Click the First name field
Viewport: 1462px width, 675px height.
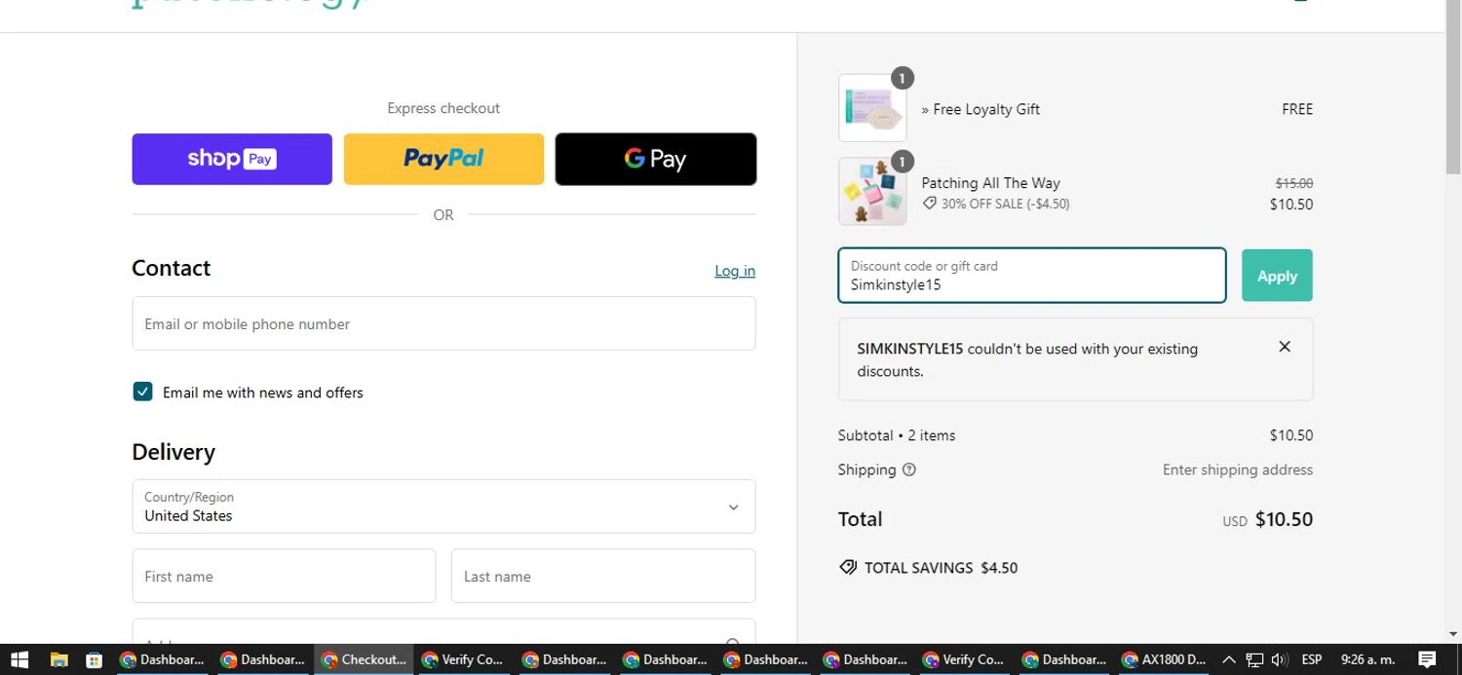pos(284,576)
